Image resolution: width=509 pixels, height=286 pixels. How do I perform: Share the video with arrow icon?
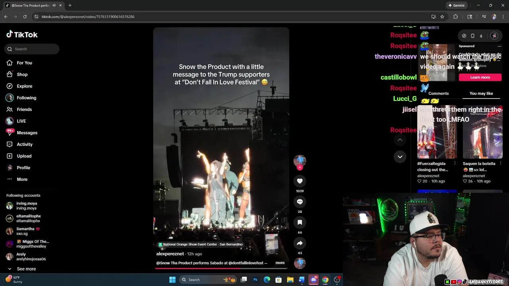point(300,243)
